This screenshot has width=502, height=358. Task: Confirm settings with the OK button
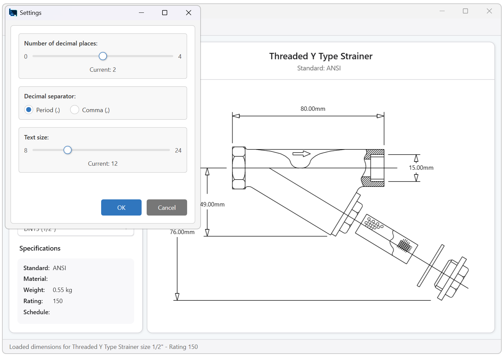coord(121,207)
